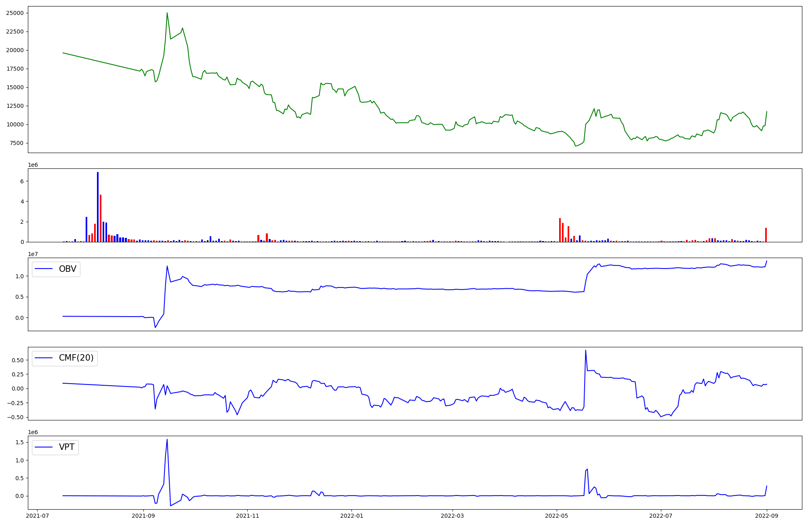
Task: Click the 2022-09 x-axis date label
Action: [767, 515]
